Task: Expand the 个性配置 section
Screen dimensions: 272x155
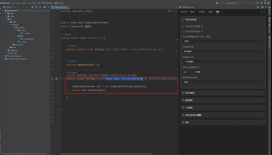Action: [x=223, y=108]
